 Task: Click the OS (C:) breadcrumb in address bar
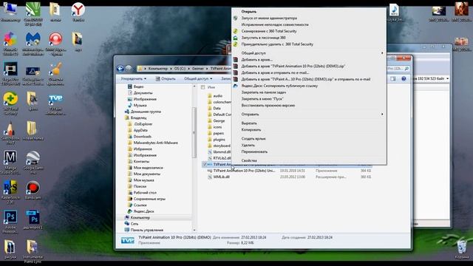(180, 69)
